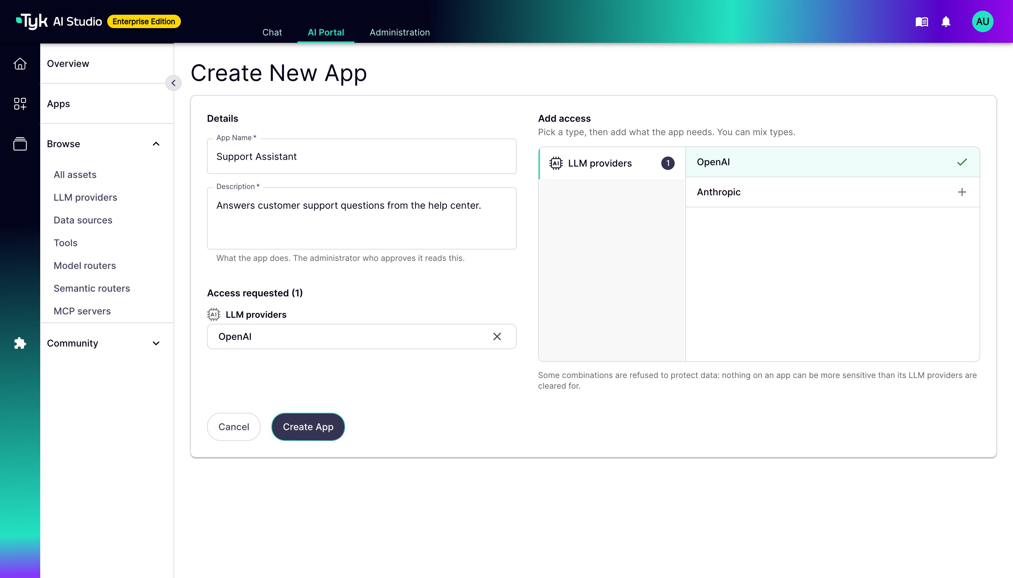Add Anthropic with the plus icon
Image resolution: width=1013 pixels, height=578 pixels.
(962, 192)
